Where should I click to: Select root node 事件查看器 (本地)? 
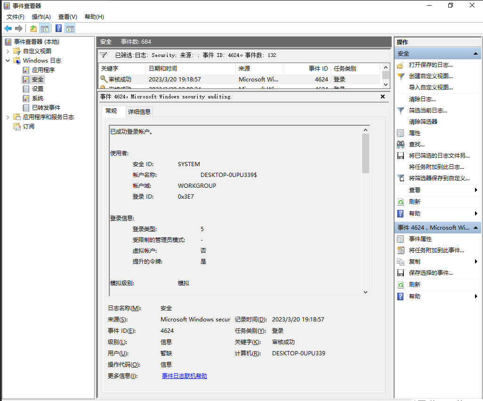coord(36,42)
